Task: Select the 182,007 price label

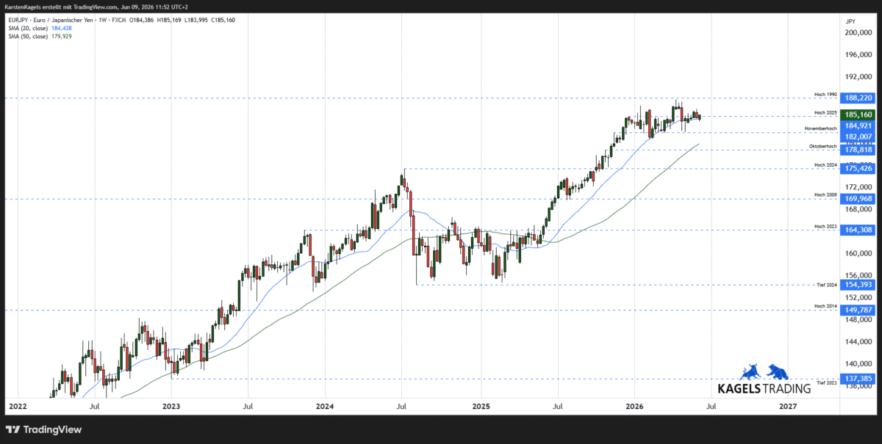Action: pyautogui.click(x=858, y=137)
